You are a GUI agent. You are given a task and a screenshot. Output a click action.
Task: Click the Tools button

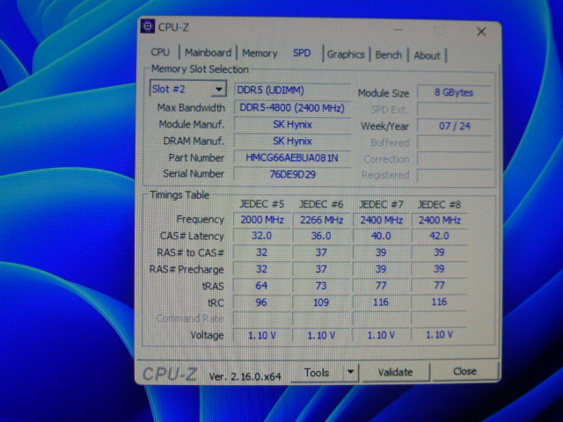coord(317,373)
